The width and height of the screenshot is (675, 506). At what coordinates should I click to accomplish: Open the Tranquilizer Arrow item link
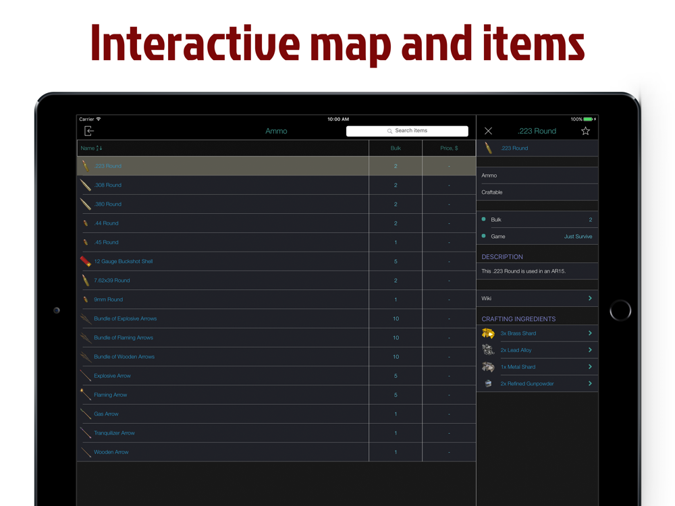click(114, 433)
